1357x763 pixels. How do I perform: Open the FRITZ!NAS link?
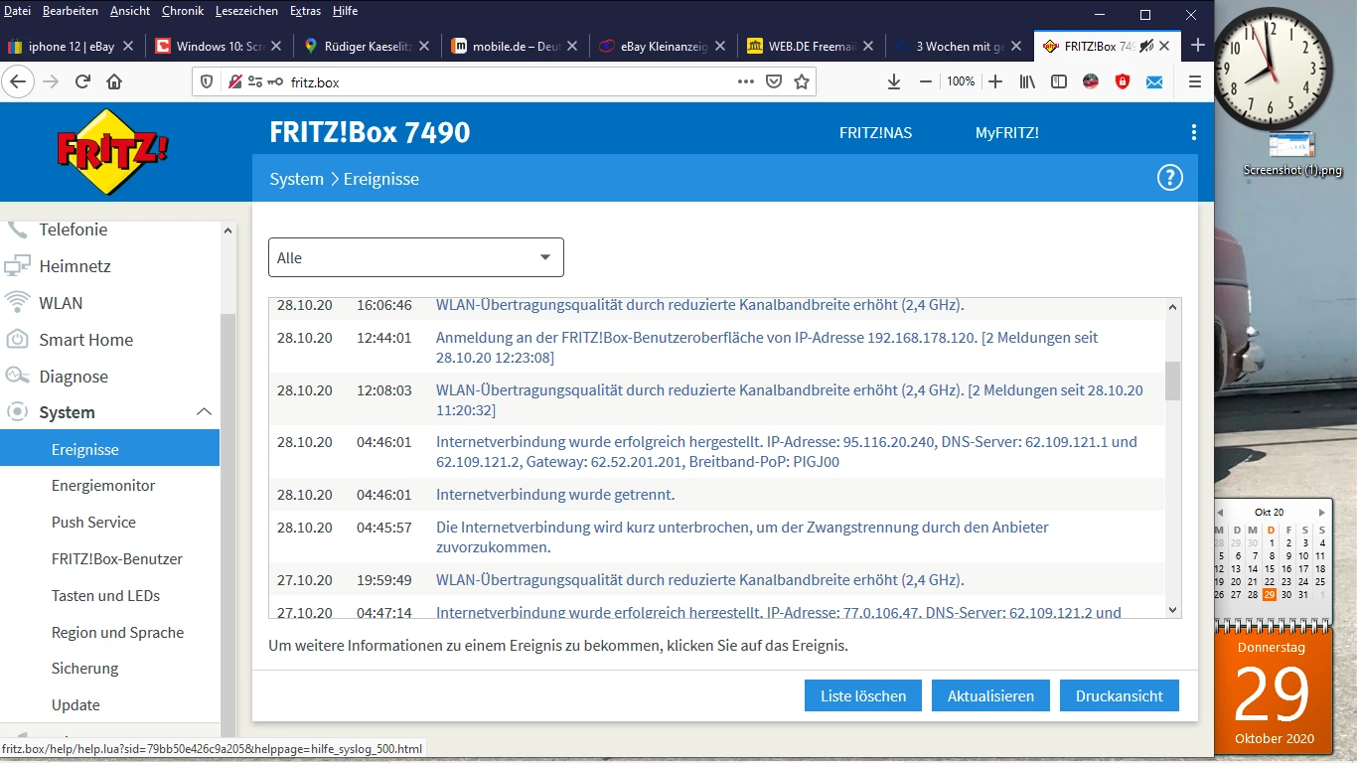click(x=875, y=132)
